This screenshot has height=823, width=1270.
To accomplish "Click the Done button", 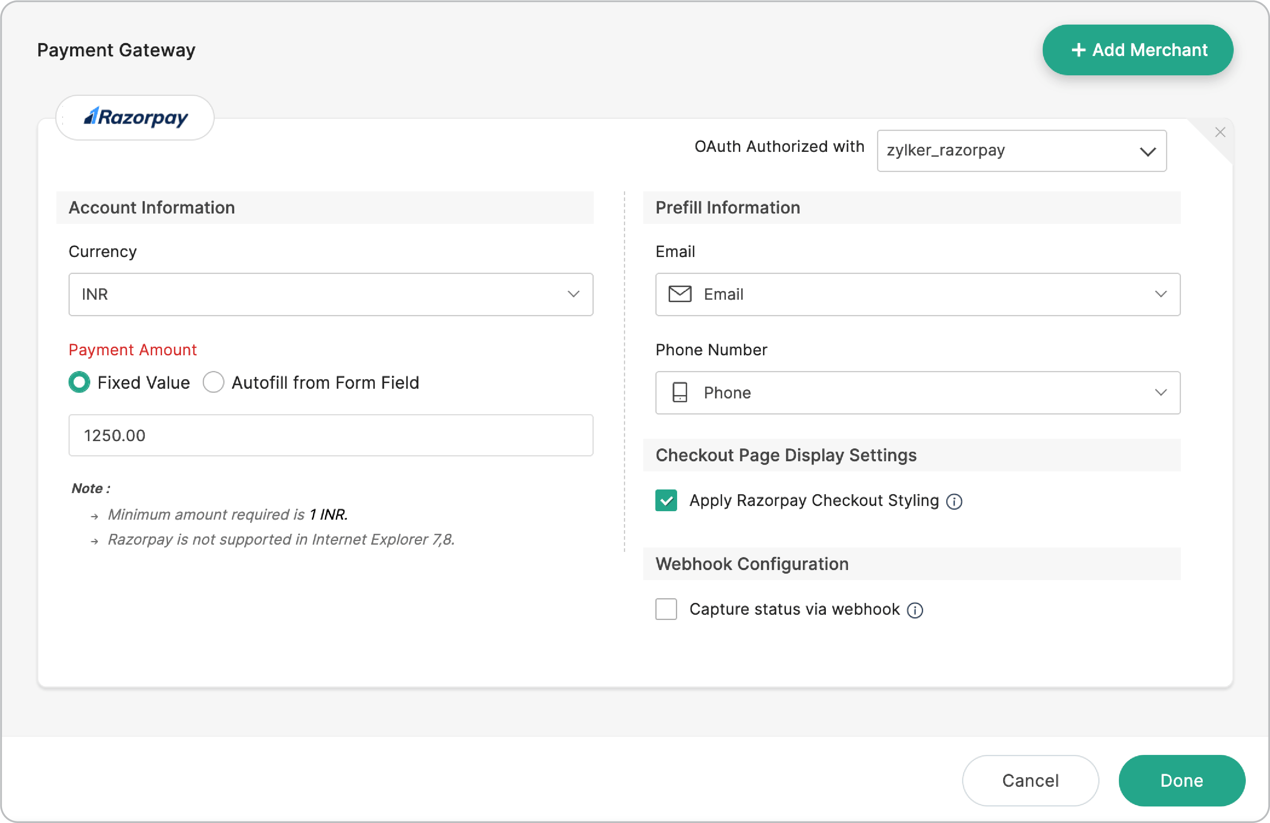I will [x=1181, y=780].
